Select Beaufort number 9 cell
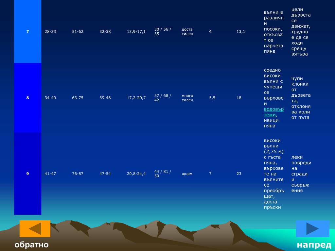The image size is (335, 251). pyautogui.click(x=27, y=174)
